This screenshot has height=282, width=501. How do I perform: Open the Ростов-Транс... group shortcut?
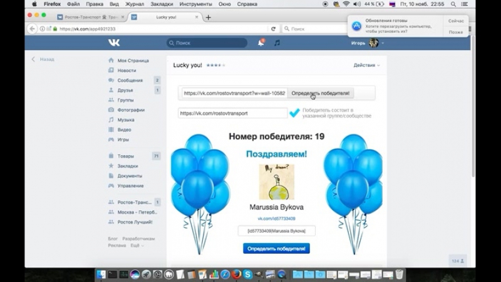pyautogui.click(x=134, y=202)
